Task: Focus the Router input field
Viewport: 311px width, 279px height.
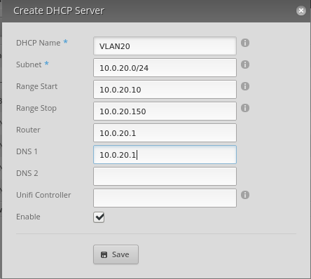Action: [x=165, y=133]
